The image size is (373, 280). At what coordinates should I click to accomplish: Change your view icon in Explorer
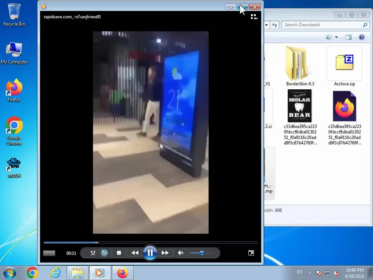click(x=329, y=37)
